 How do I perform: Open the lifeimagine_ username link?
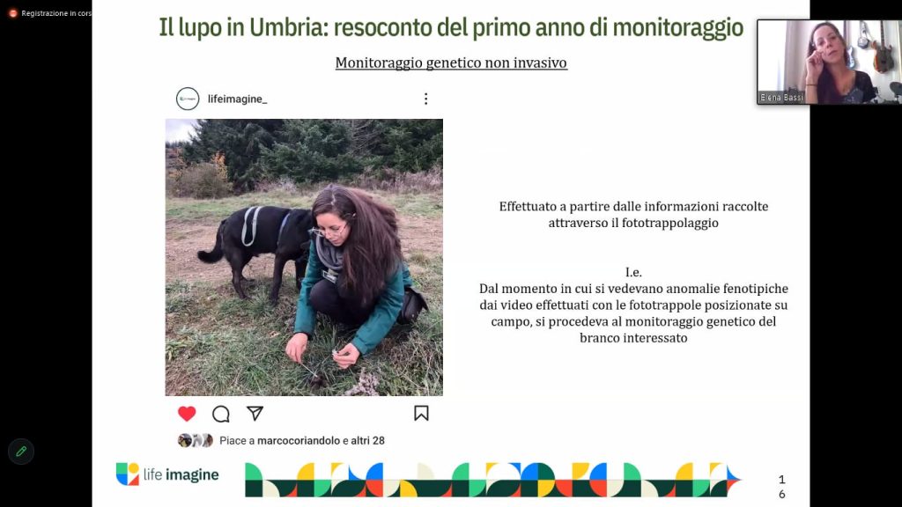(238, 99)
